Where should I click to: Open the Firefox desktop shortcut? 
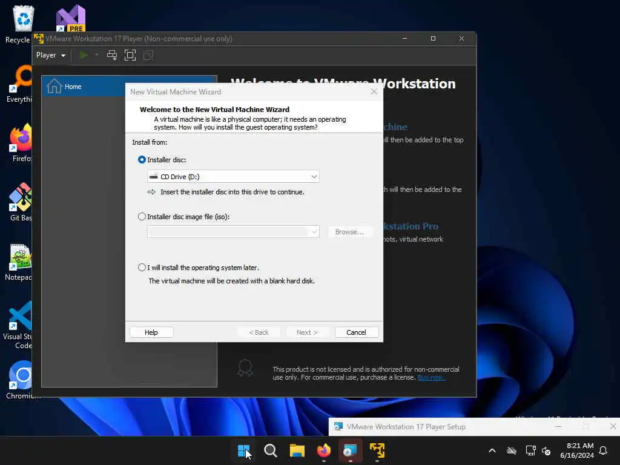tap(21, 143)
